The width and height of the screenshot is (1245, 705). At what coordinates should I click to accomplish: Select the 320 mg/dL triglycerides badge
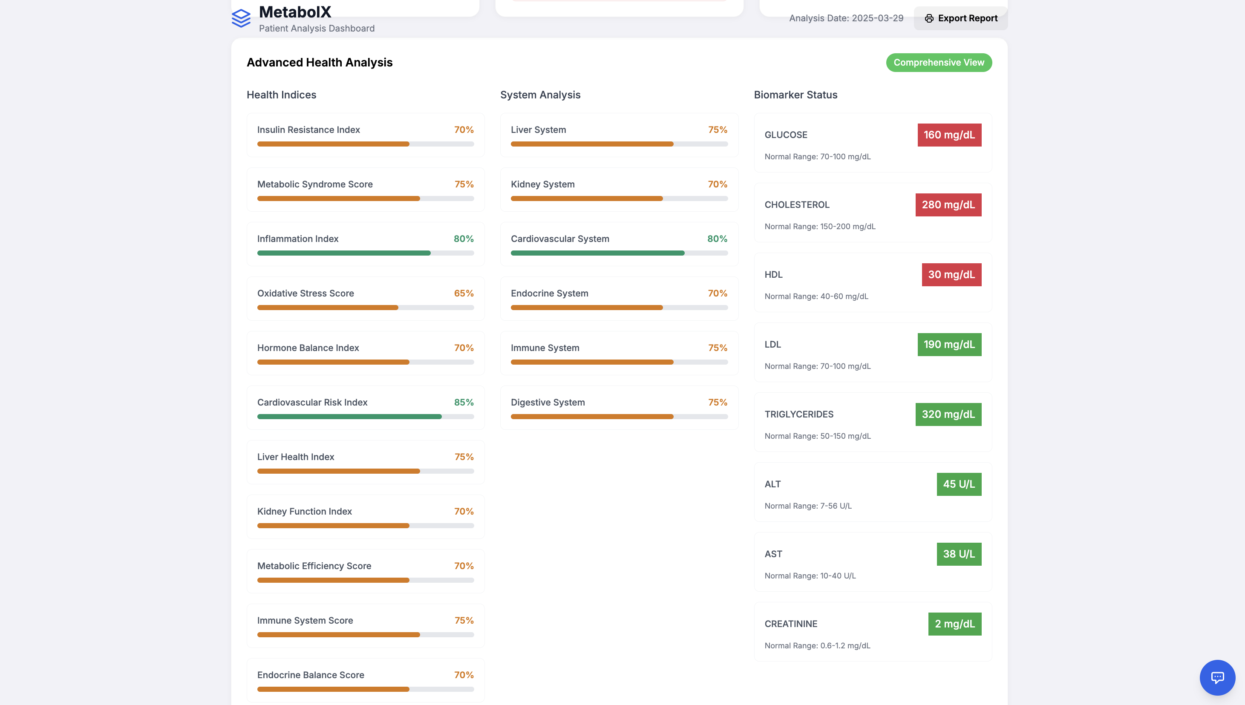pos(948,414)
